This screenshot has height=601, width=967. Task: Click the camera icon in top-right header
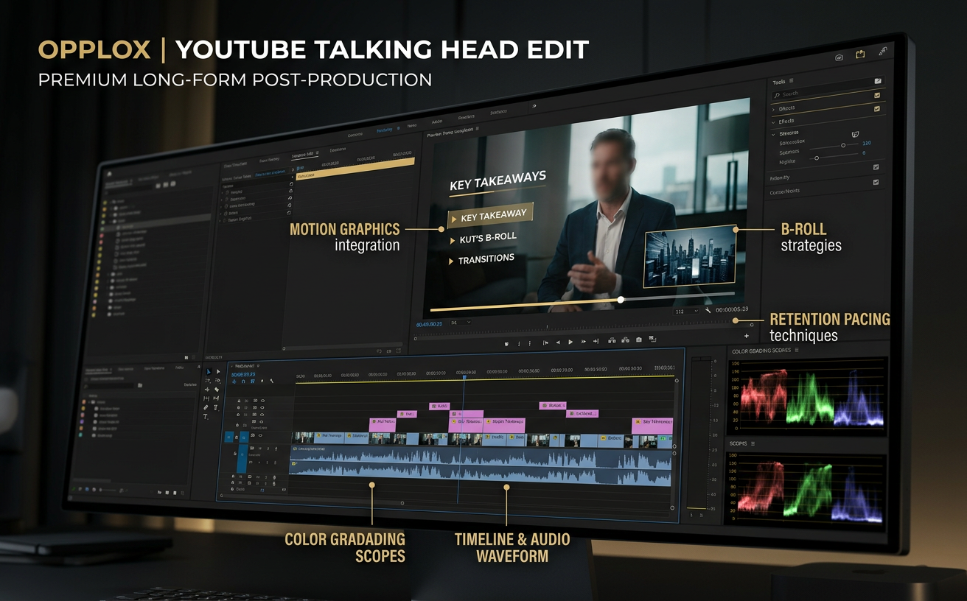[839, 57]
